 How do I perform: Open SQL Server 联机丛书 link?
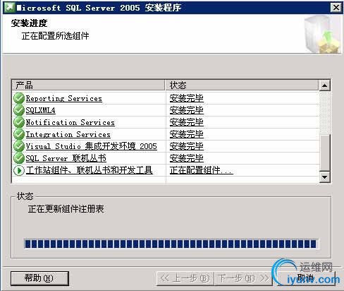(x=66, y=158)
